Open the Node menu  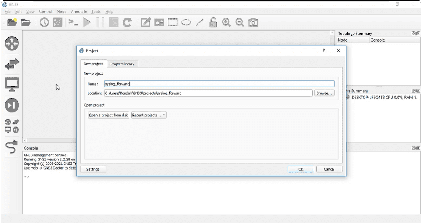pos(61,12)
